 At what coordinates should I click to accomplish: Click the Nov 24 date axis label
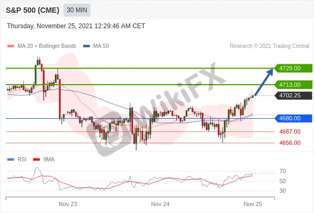pos(160,204)
